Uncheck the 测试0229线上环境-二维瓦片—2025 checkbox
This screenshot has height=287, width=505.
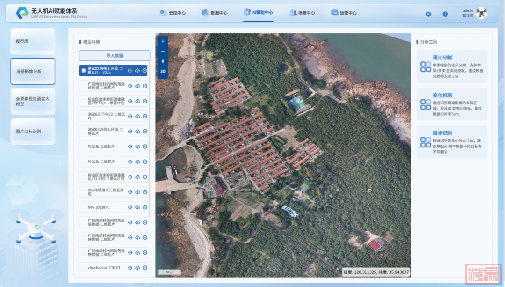click(84, 71)
